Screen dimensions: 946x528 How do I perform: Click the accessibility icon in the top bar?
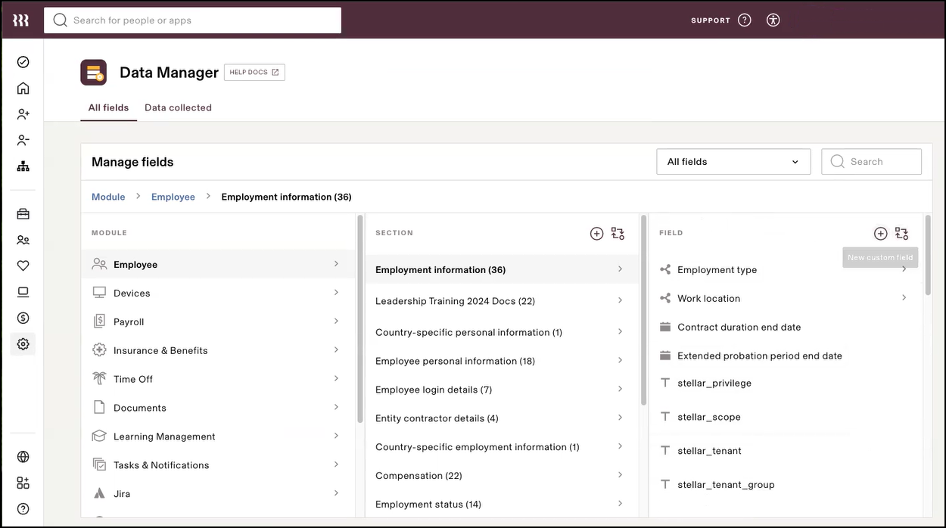773,20
